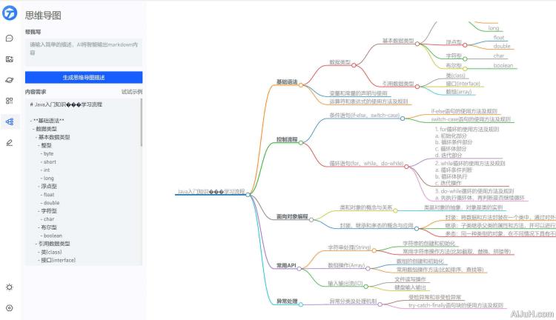
Task: Open the settings icon at sidebar bottom
Action: (x=9, y=307)
